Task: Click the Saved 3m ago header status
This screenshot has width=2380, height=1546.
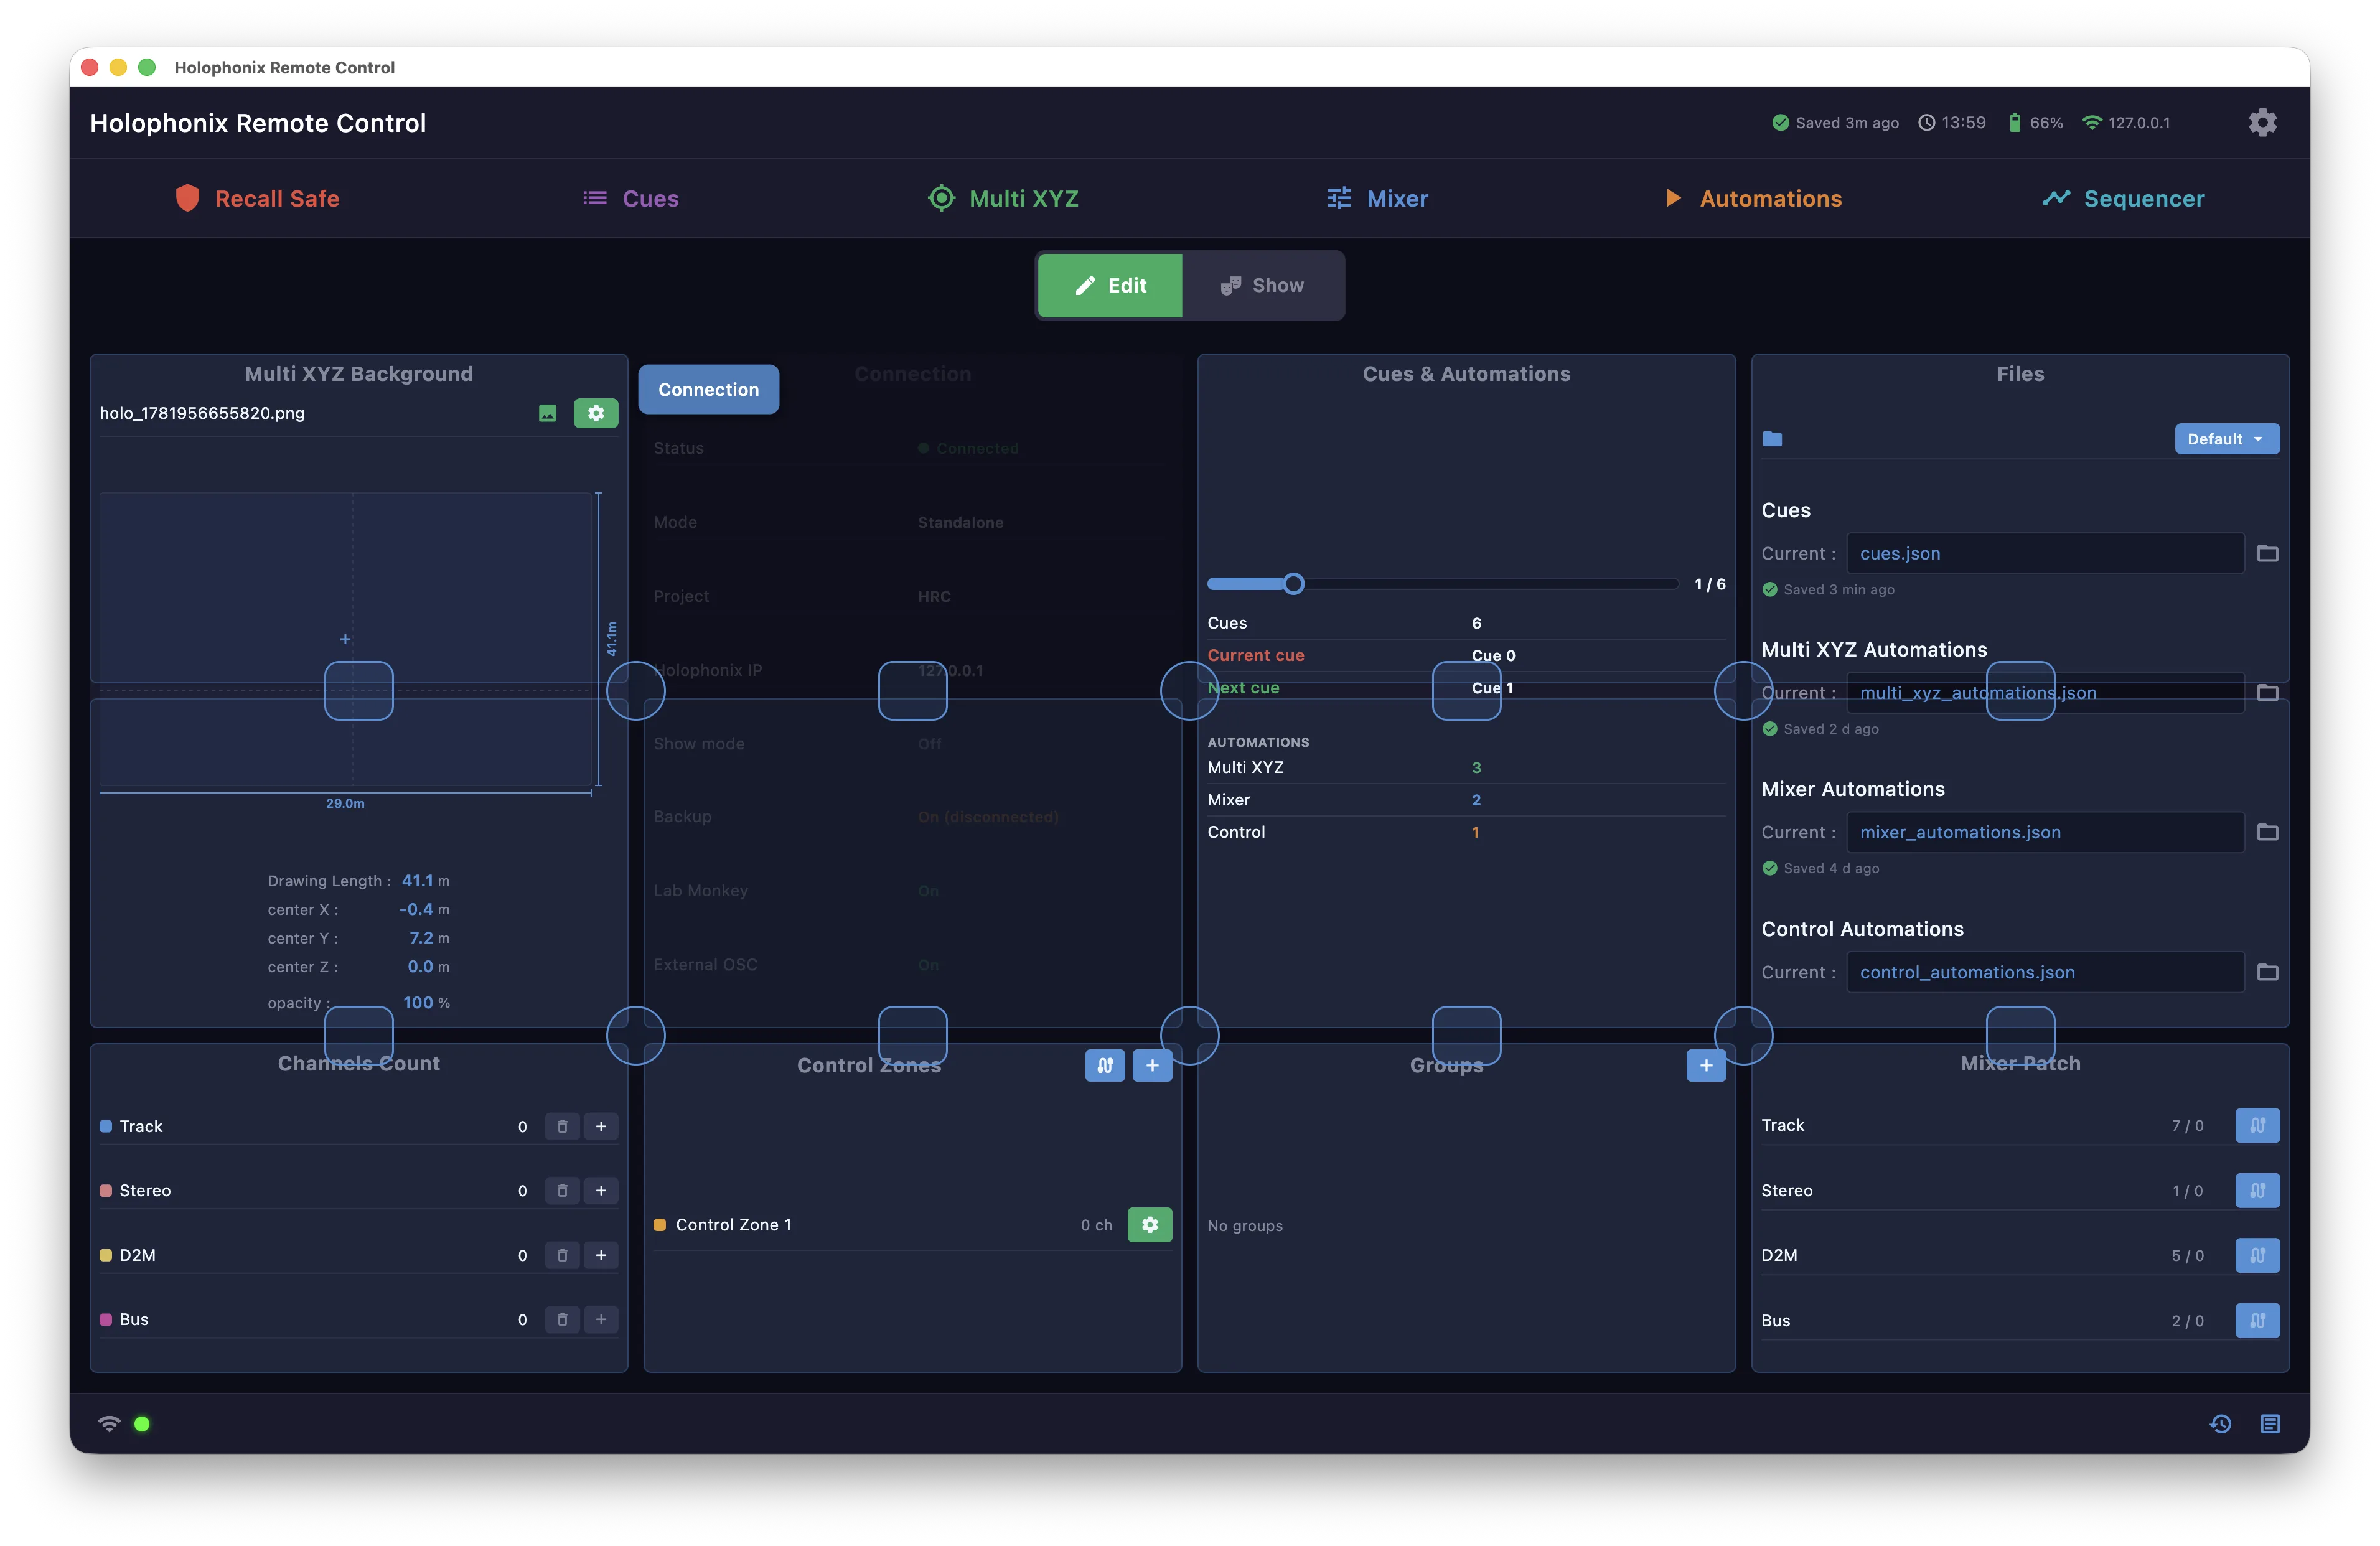Action: coord(1835,123)
